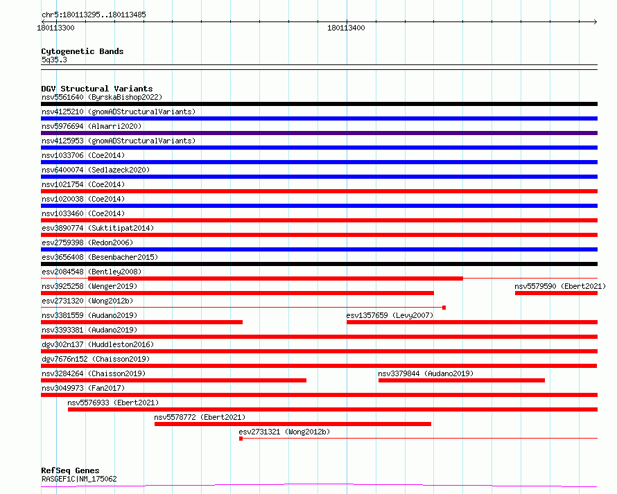Select the nsv4125210 gnomAD variant label
The image size is (617, 494).
[119, 112]
